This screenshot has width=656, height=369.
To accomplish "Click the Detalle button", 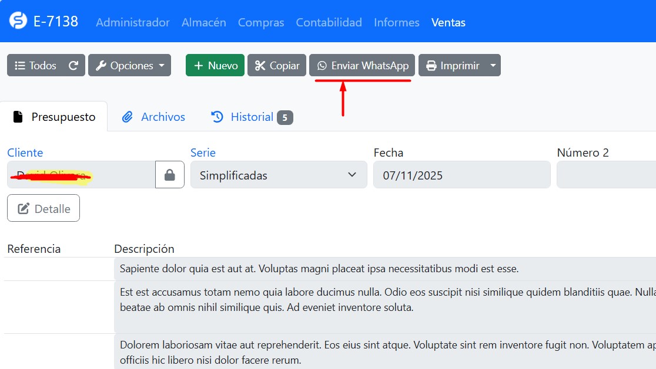I will [x=43, y=208].
